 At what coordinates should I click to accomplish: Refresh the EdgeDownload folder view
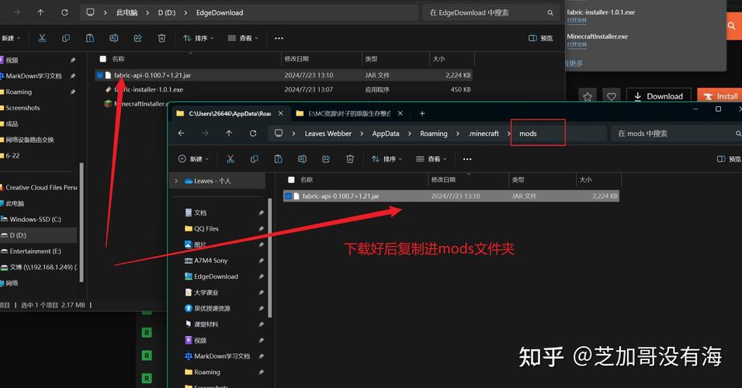[64, 12]
